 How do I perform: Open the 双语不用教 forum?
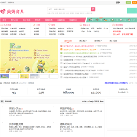pyautogui.click(x=66, y=108)
